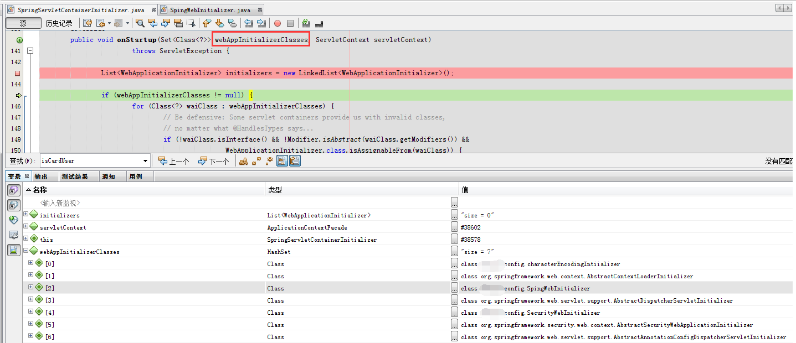This screenshot has width=796, height=343.
Task: Click the Uncomment toolbar icon
Action: (x=319, y=23)
